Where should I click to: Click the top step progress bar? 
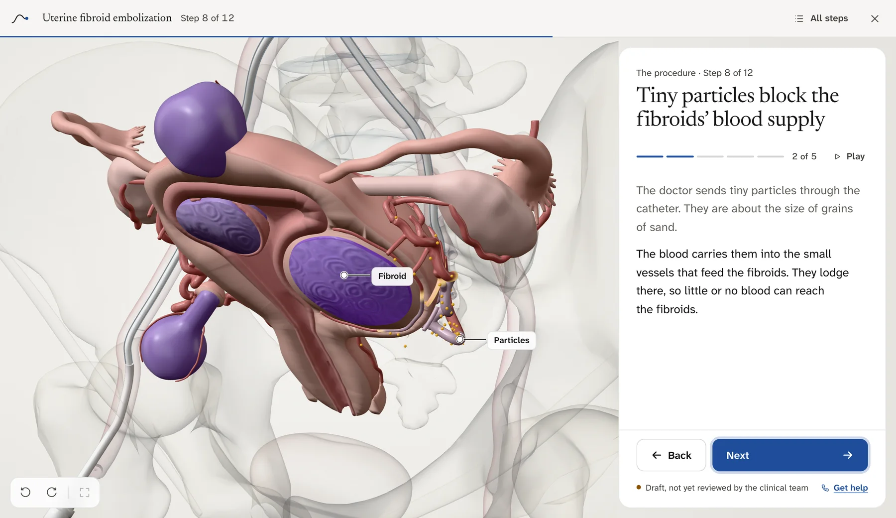tap(448, 36)
